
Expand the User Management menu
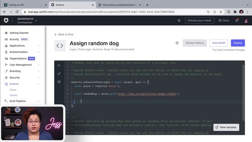pyautogui.click(x=22, y=65)
